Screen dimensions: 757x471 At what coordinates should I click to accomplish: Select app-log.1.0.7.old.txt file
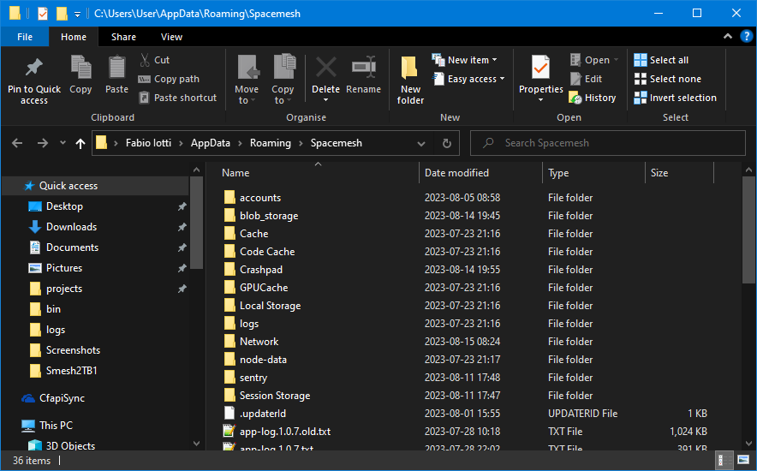pos(285,432)
